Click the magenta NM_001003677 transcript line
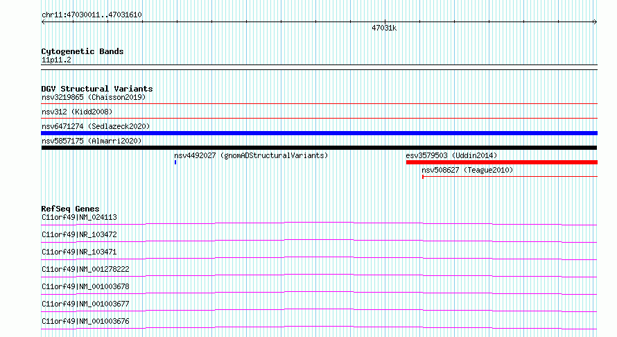Image resolution: width=617 pixels, height=337 pixels. tap(319, 310)
